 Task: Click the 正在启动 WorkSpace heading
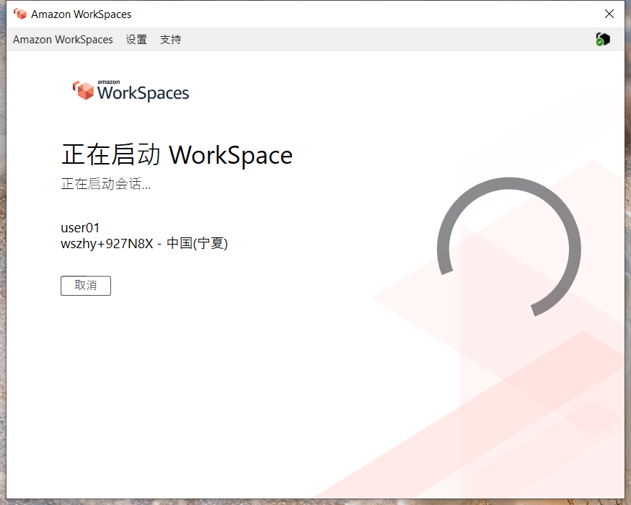tap(177, 155)
